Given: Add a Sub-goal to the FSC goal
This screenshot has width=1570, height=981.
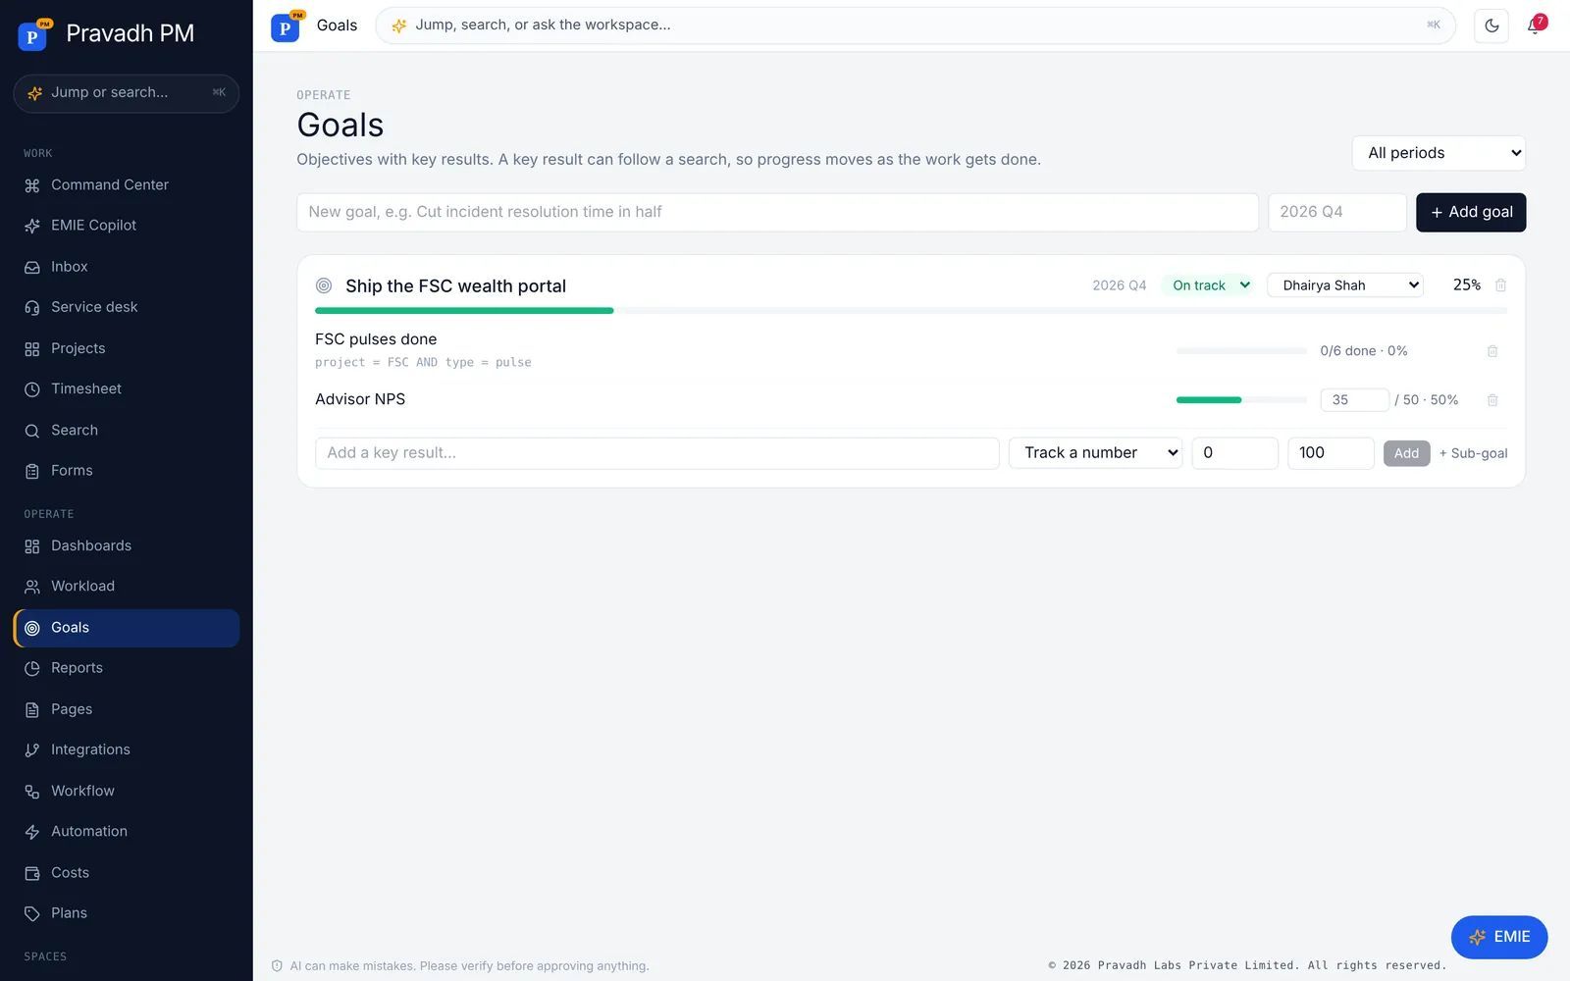Looking at the screenshot, I should click(x=1473, y=453).
